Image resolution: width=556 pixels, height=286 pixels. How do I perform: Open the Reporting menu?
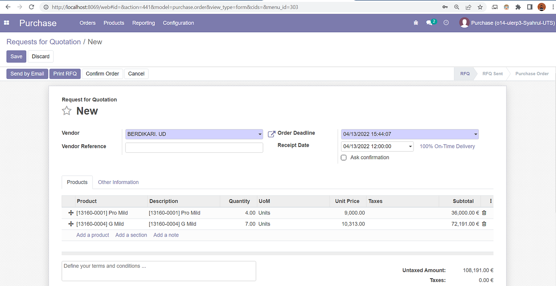[143, 23]
